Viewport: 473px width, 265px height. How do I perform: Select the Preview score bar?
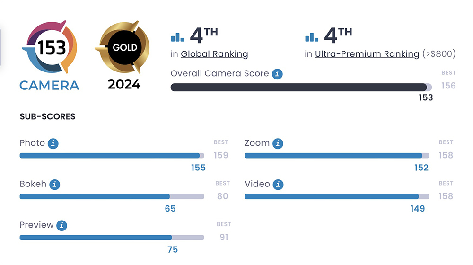(112, 238)
